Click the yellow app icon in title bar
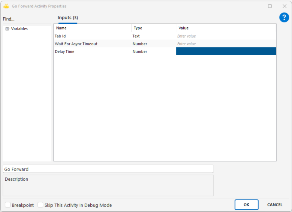 click(x=6, y=6)
